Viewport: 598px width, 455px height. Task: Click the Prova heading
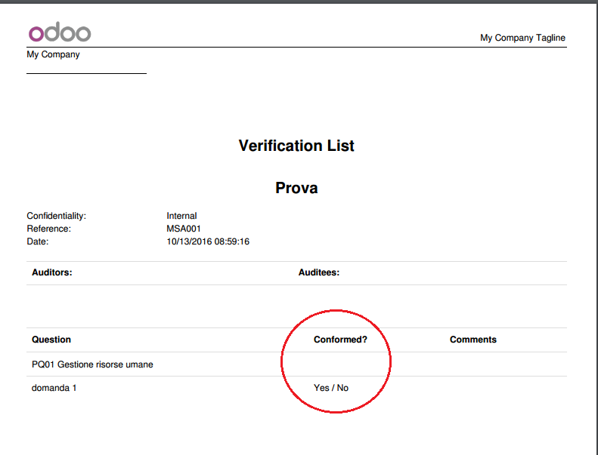296,188
